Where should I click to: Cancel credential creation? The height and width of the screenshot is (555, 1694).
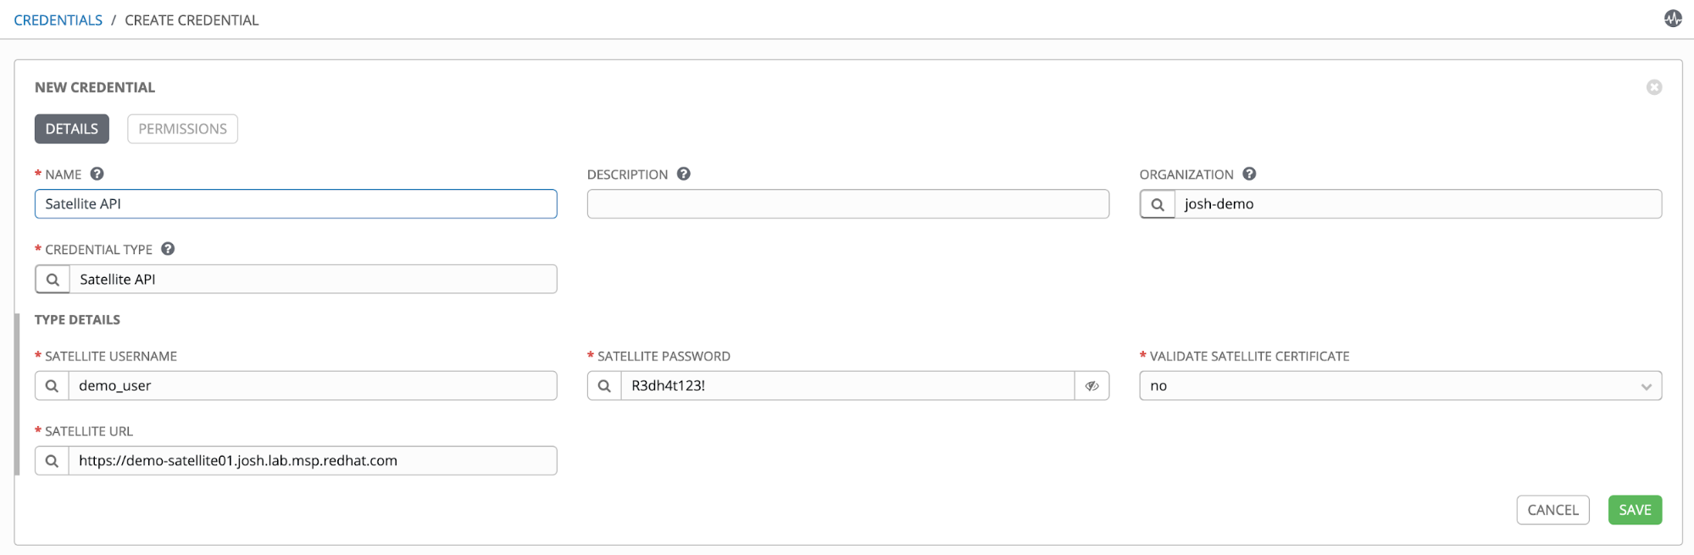coord(1552,510)
